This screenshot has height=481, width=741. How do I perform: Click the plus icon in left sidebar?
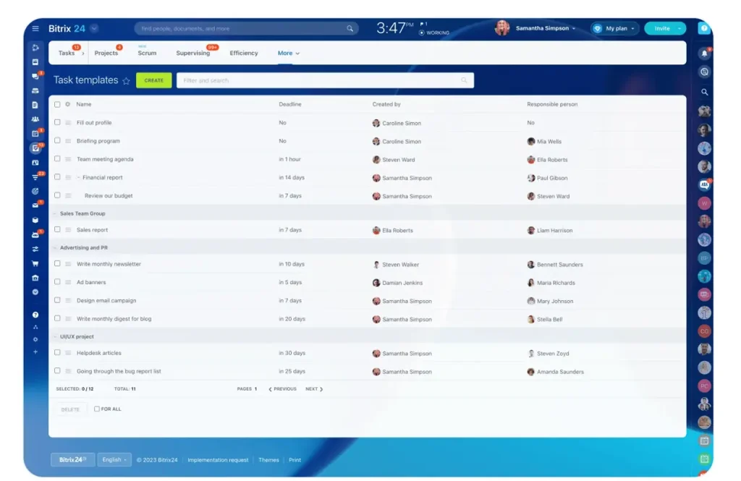tap(35, 352)
